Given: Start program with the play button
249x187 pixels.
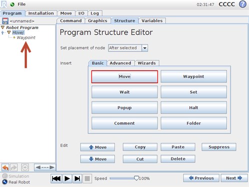Looking at the screenshot, I should [x=67, y=179].
